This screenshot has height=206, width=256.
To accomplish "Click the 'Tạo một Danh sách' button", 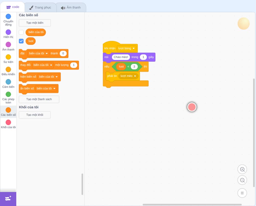I will pos(39,99).
